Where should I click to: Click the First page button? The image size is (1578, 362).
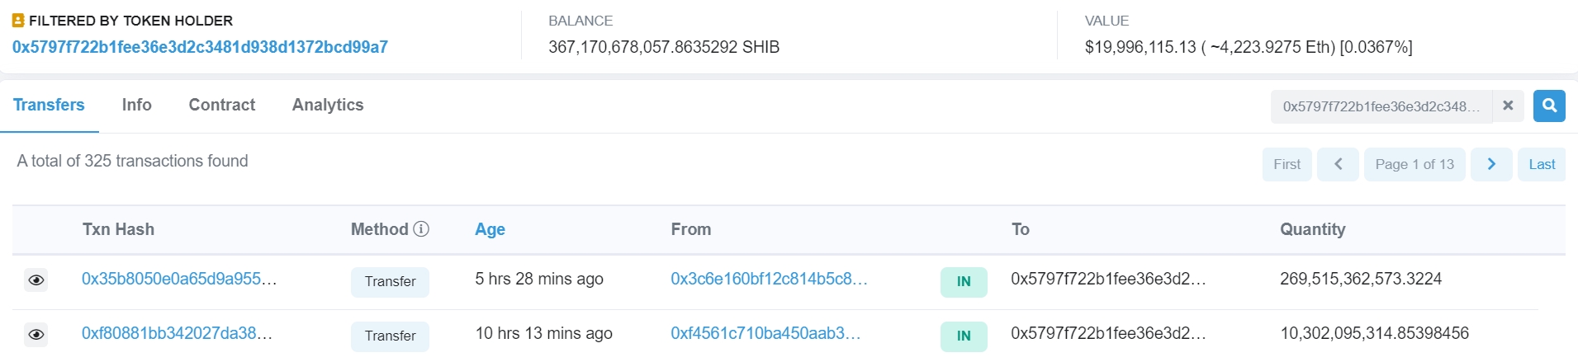1287,164
